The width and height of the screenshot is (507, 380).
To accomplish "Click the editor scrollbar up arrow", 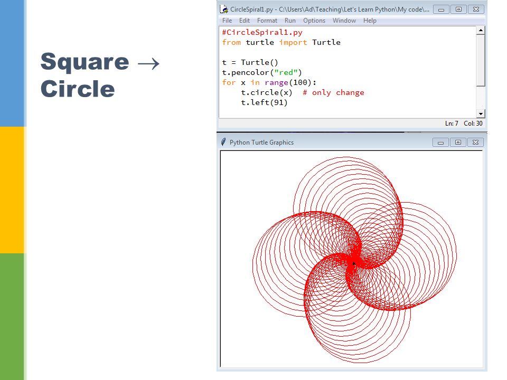I will (x=481, y=31).
